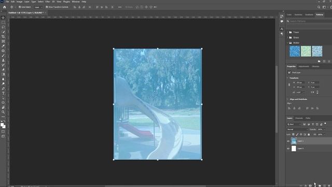The image size is (332, 187).
Task: Select Layer 0 thumbnail in Layers panel
Action: (x=294, y=149)
